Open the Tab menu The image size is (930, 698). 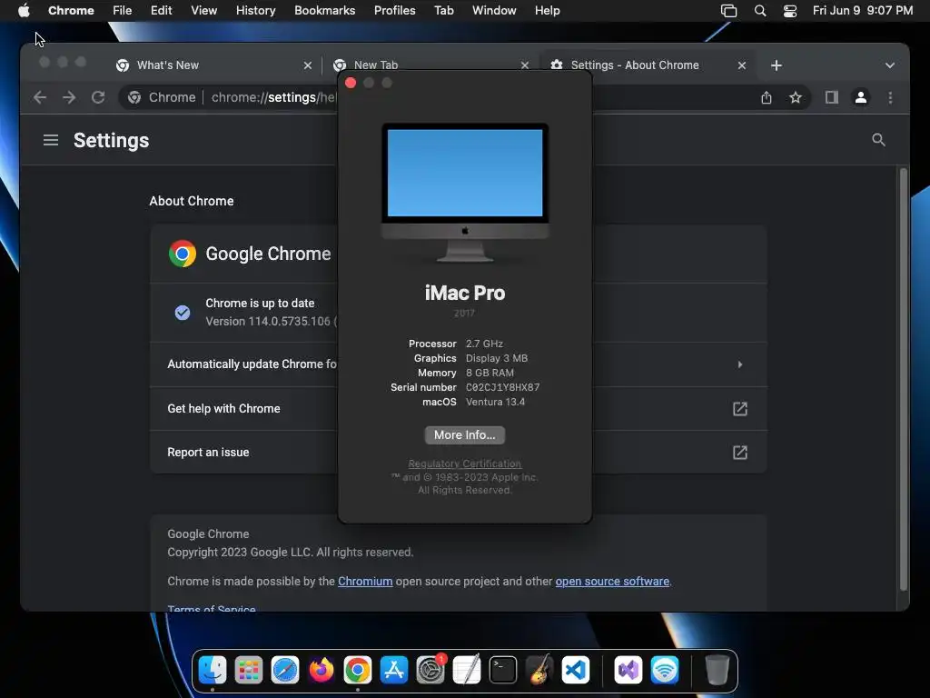coord(443,11)
